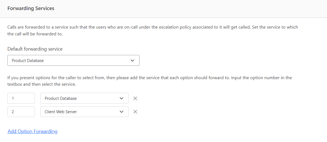The height and width of the screenshot is (142, 327).
Task: Remove the option 1 Product Database row
Action: point(135,98)
